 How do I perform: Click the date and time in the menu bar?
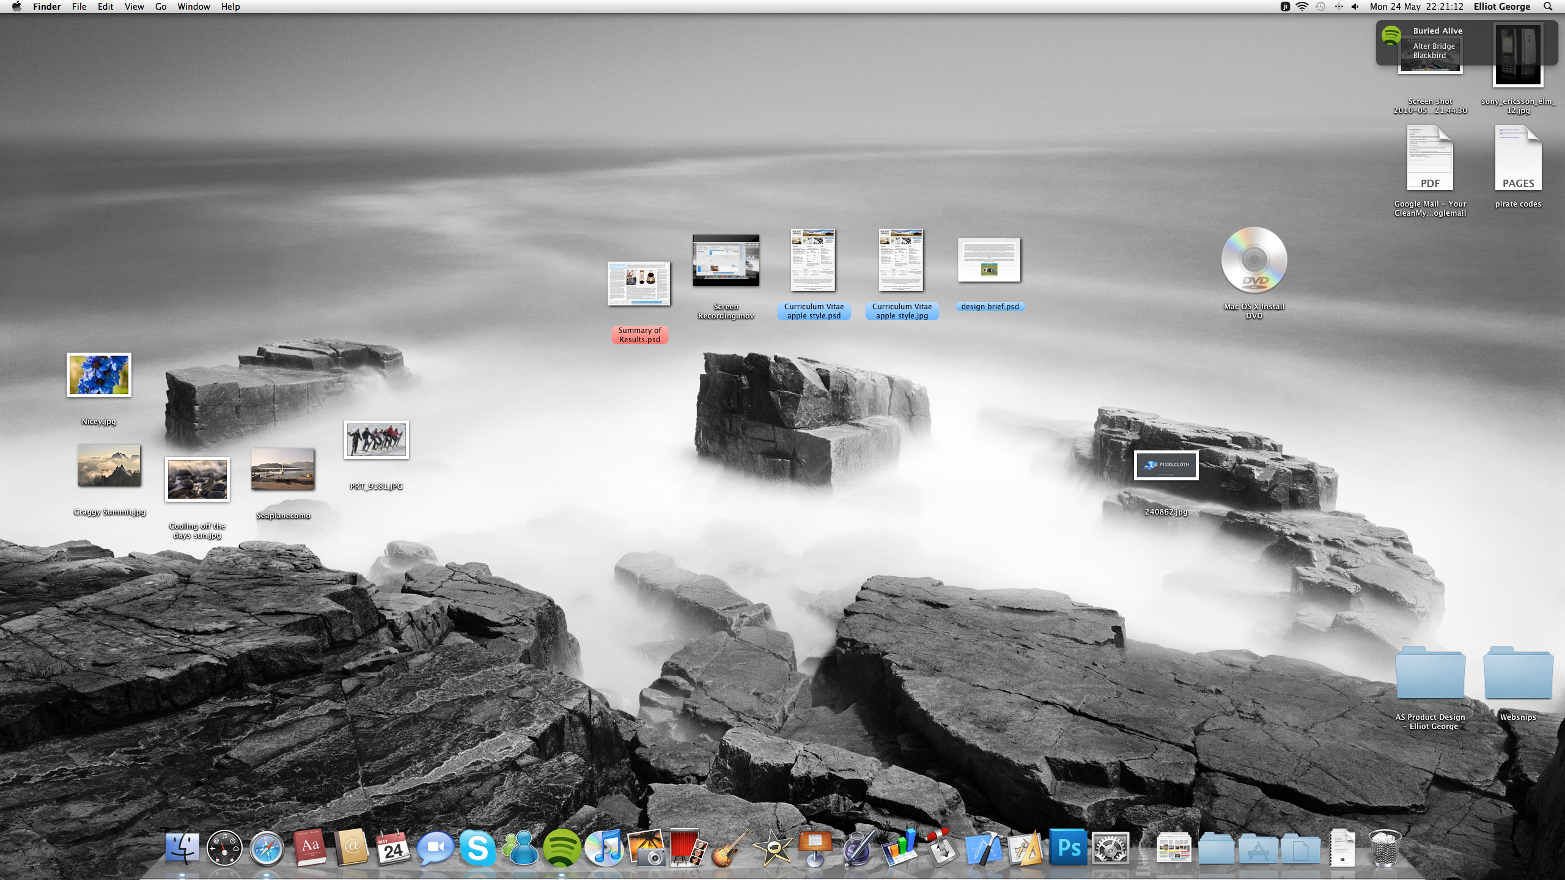click(1416, 7)
